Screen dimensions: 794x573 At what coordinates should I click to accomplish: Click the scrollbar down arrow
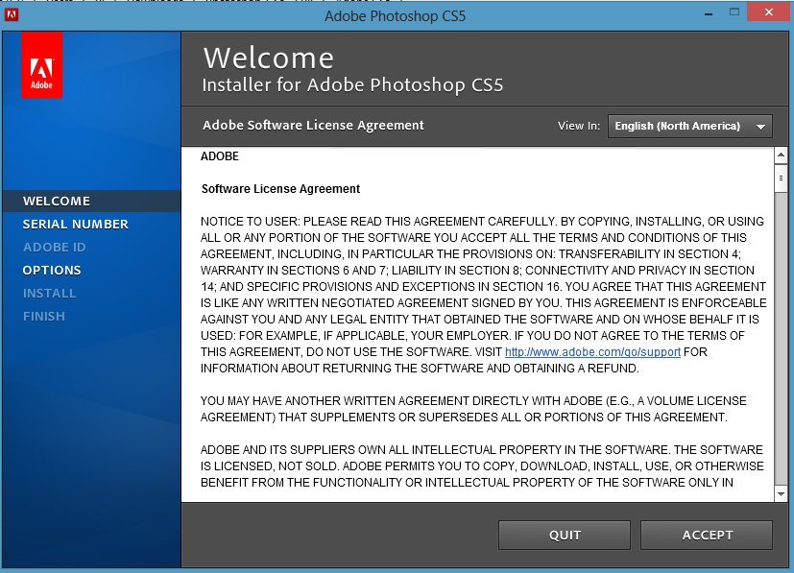[781, 493]
